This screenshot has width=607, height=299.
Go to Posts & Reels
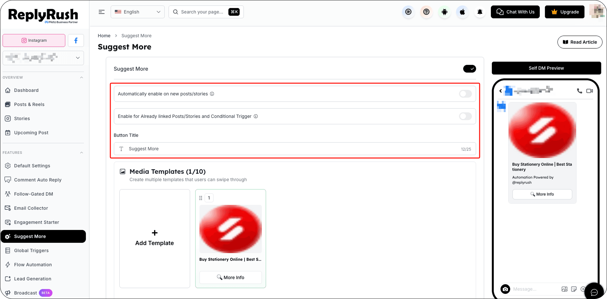pos(43,104)
